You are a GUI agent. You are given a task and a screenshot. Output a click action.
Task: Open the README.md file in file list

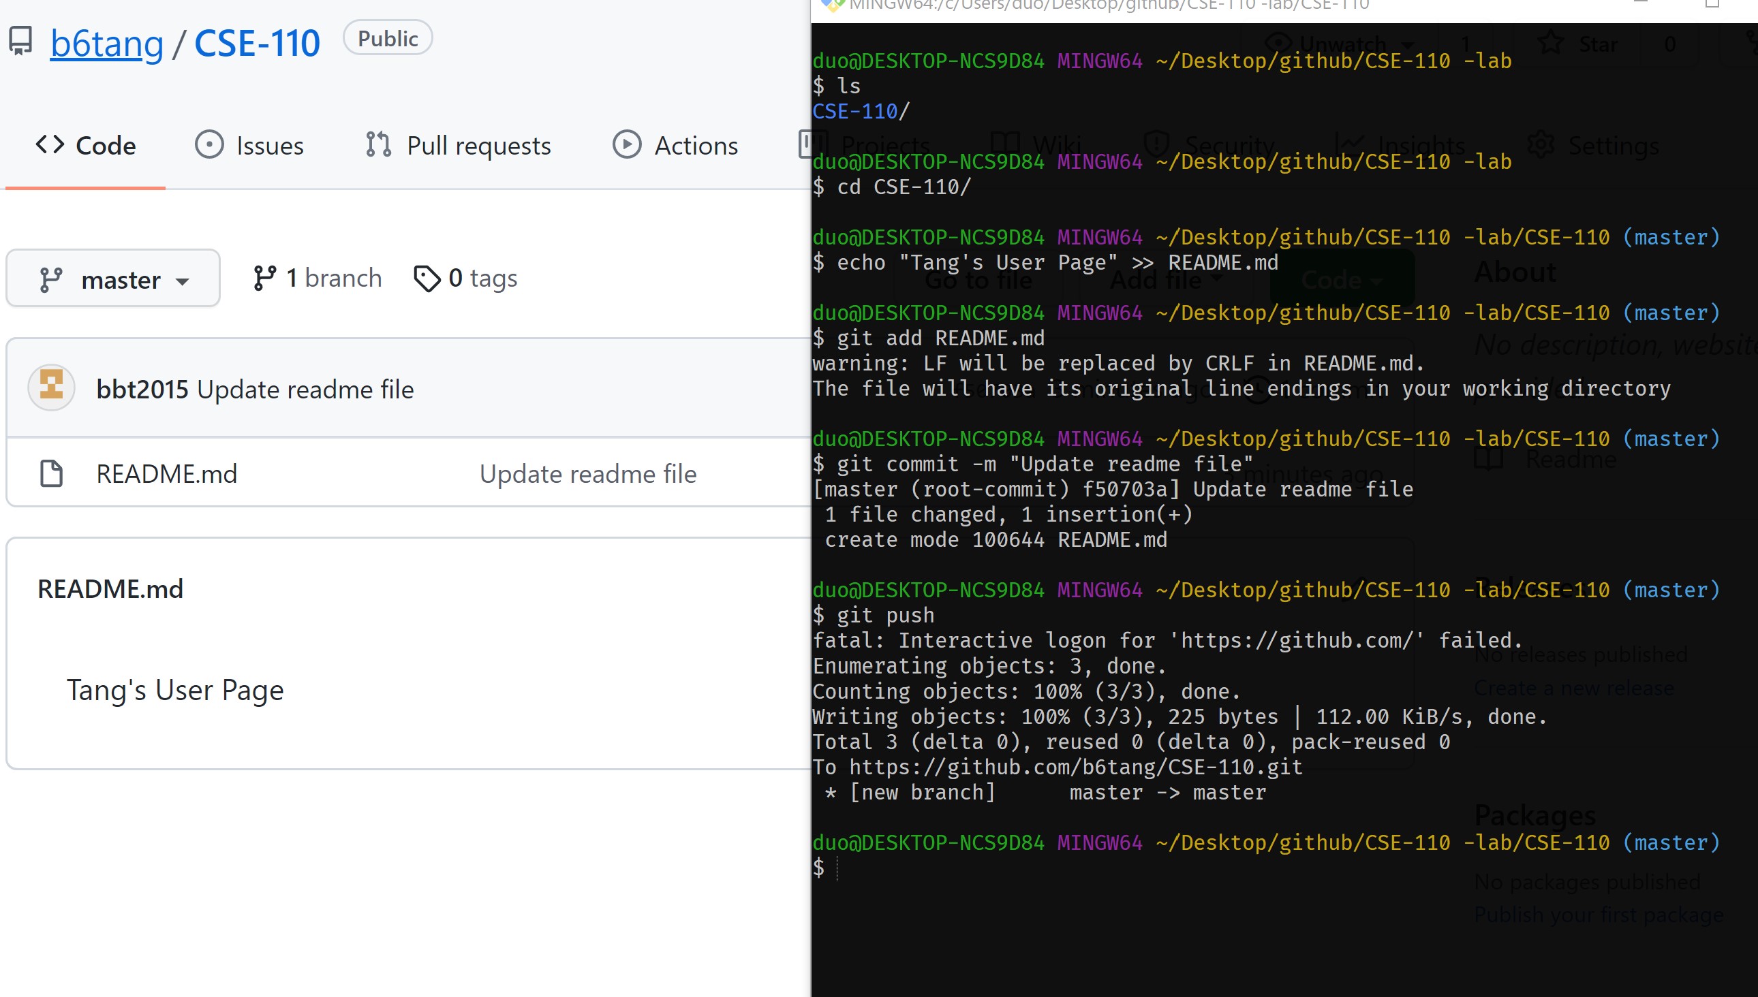tap(166, 474)
